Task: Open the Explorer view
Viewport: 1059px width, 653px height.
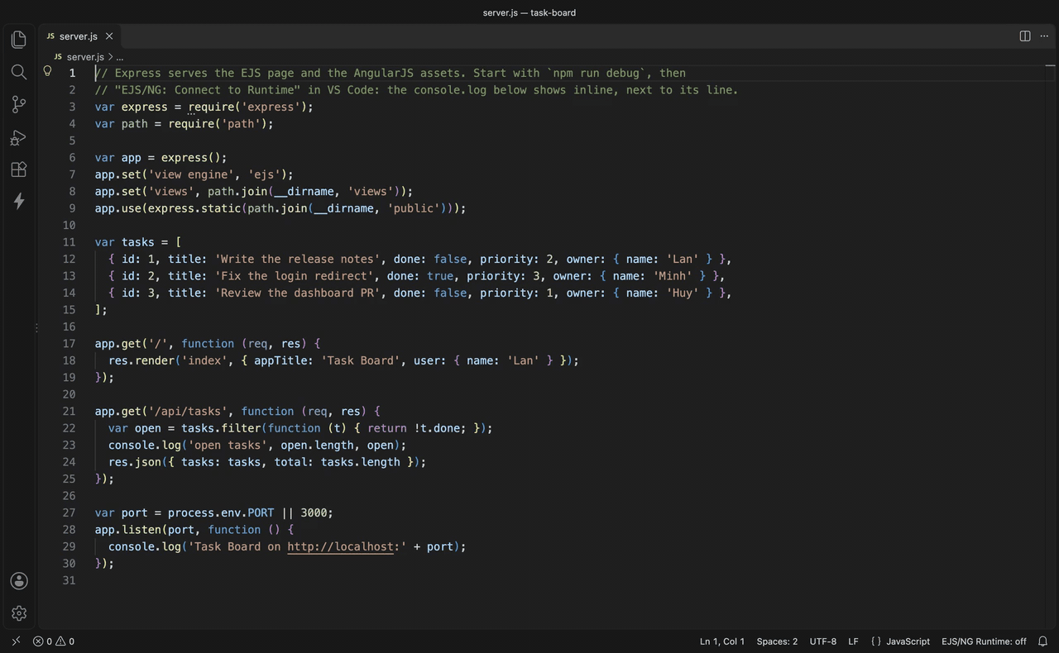Action: tap(18, 40)
